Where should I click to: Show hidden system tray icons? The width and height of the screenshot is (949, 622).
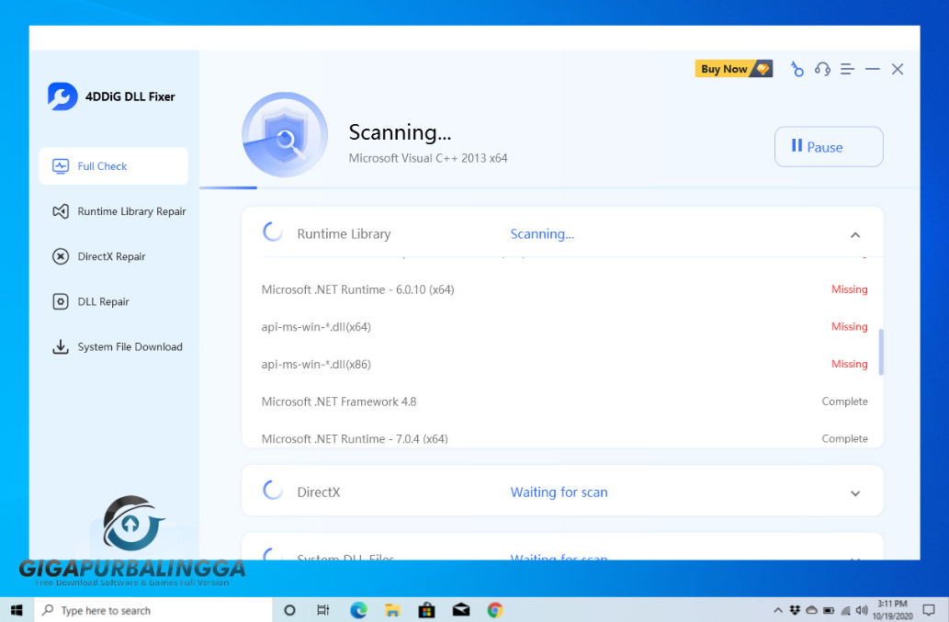coord(780,610)
